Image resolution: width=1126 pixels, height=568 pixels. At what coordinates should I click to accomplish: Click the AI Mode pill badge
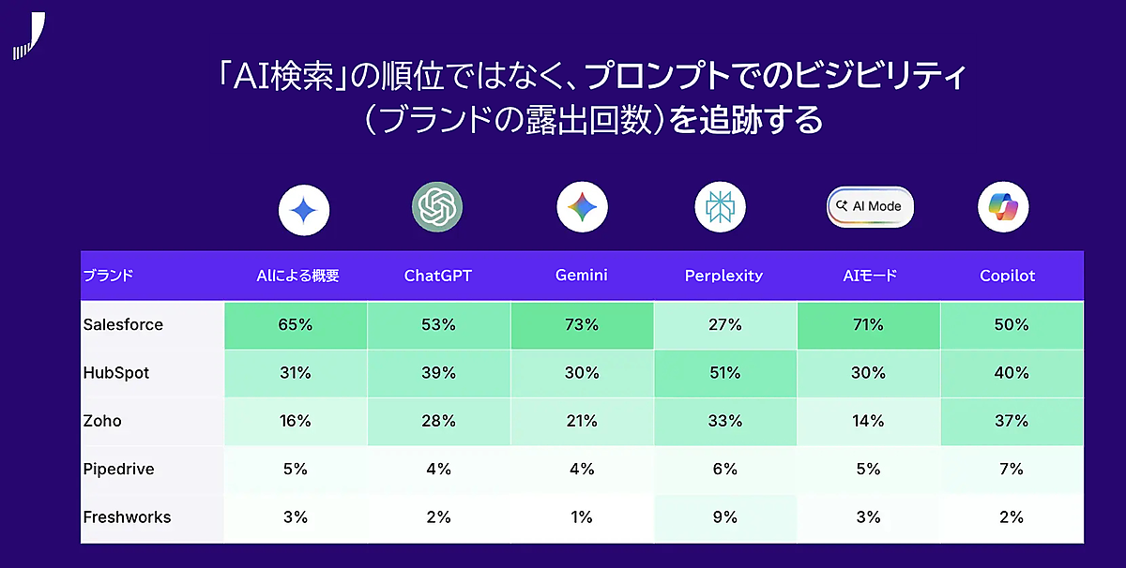pos(870,206)
